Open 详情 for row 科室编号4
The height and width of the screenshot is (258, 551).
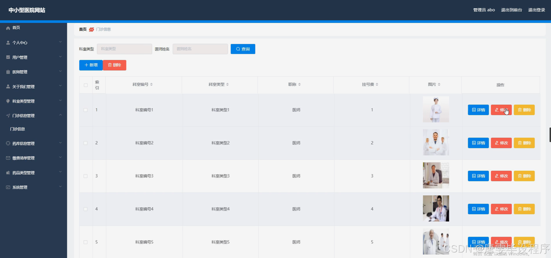[x=478, y=209]
